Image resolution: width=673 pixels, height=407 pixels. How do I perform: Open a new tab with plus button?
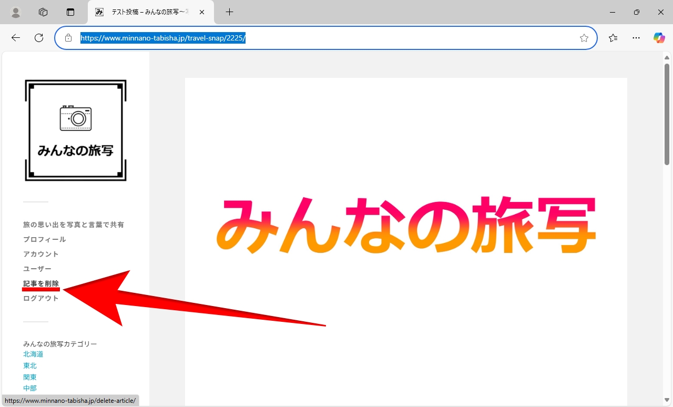(x=229, y=12)
